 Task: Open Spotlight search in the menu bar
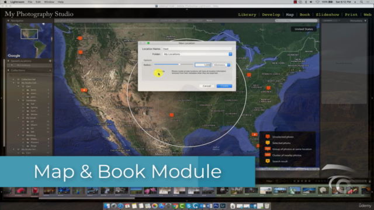tap(362, 2)
